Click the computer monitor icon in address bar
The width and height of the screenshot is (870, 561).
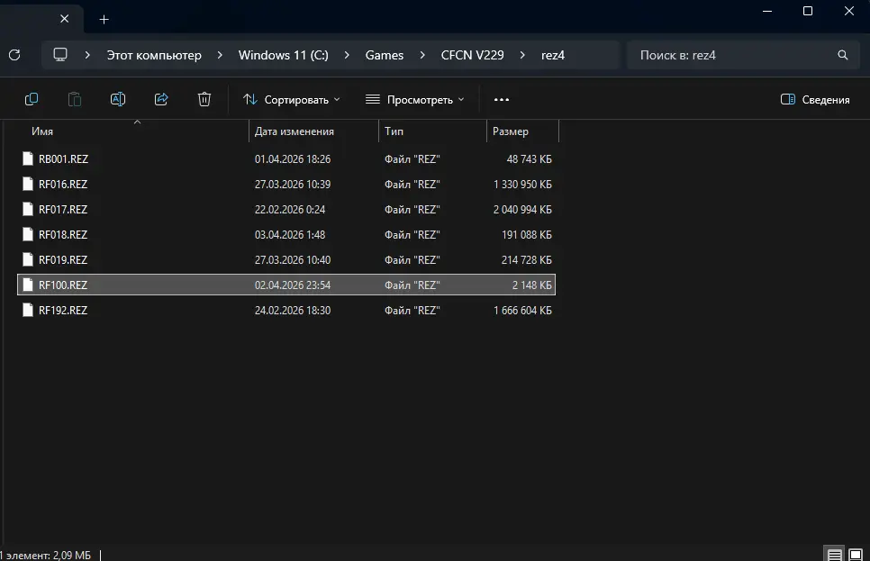(x=60, y=54)
